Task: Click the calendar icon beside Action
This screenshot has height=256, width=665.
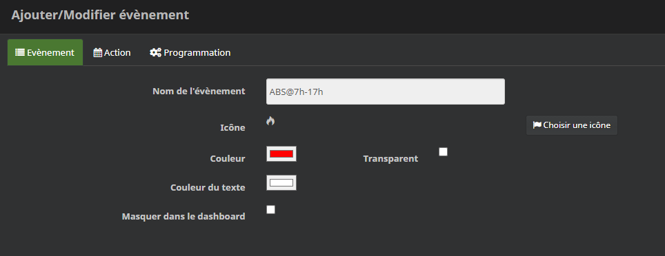Action: tap(97, 52)
